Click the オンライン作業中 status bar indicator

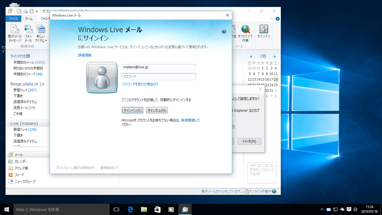click(x=260, y=191)
